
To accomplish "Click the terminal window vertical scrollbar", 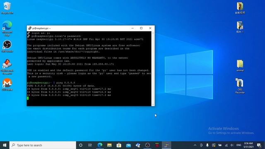I will 153,69.
